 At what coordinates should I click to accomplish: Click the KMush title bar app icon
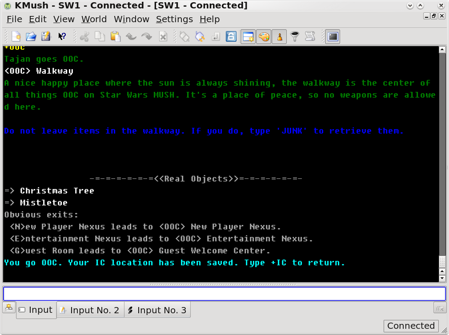(x=8, y=6)
